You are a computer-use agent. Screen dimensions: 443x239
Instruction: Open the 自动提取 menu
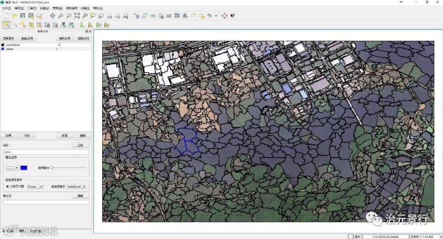click(x=72, y=8)
